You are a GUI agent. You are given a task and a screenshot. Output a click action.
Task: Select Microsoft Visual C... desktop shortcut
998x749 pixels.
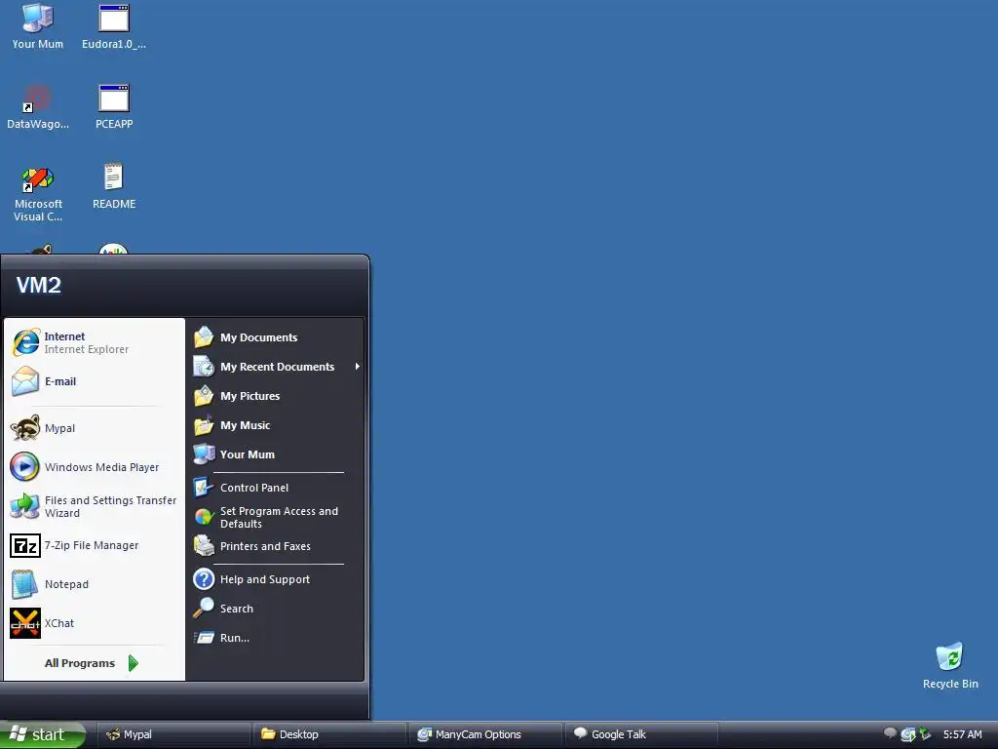(x=38, y=193)
